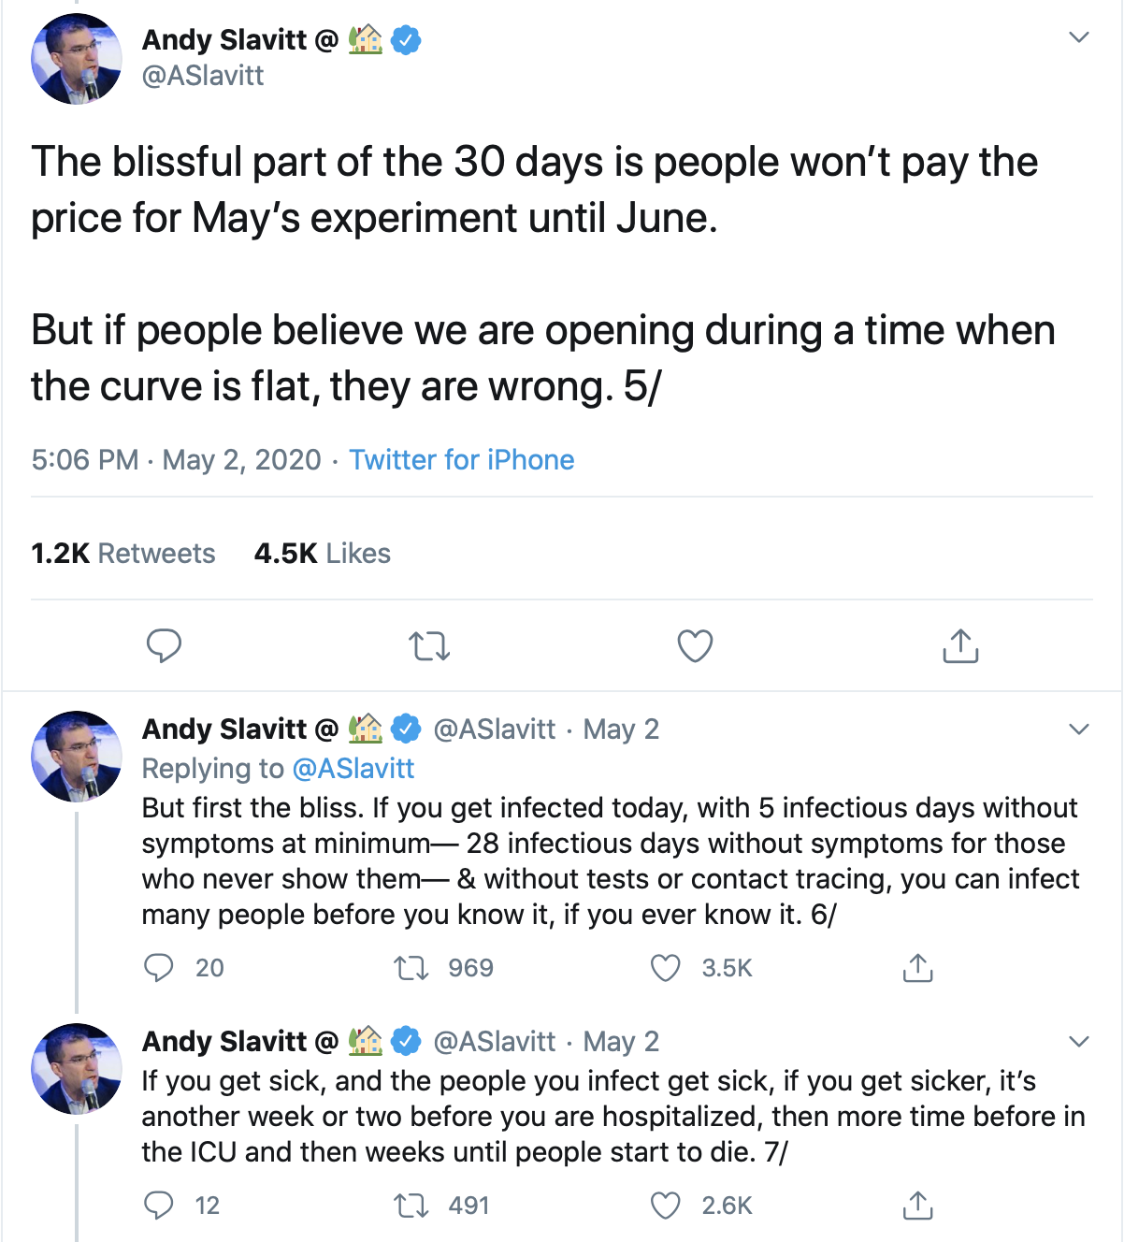This screenshot has height=1242, width=1124.
Task: Share the 7/ tweet about hospitalization
Action: (x=917, y=1205)
